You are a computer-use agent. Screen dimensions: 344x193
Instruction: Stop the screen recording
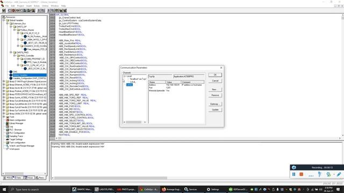[x=301, y=174]
